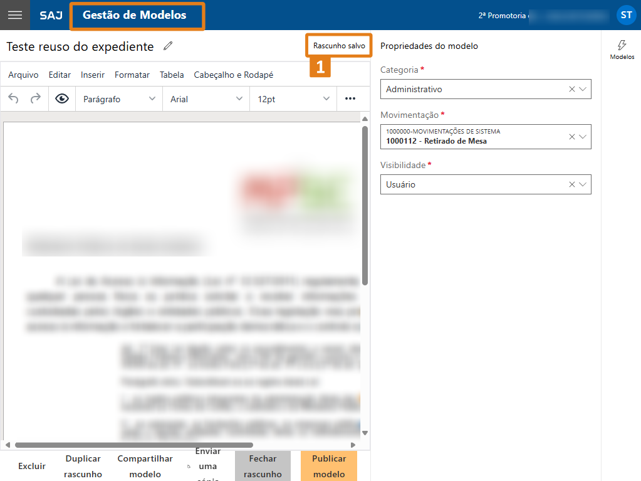Image resolution: width=641 pixels, height=481 pixels.
Task: Open the Modelos lightning panel
Action: [622, 50]
